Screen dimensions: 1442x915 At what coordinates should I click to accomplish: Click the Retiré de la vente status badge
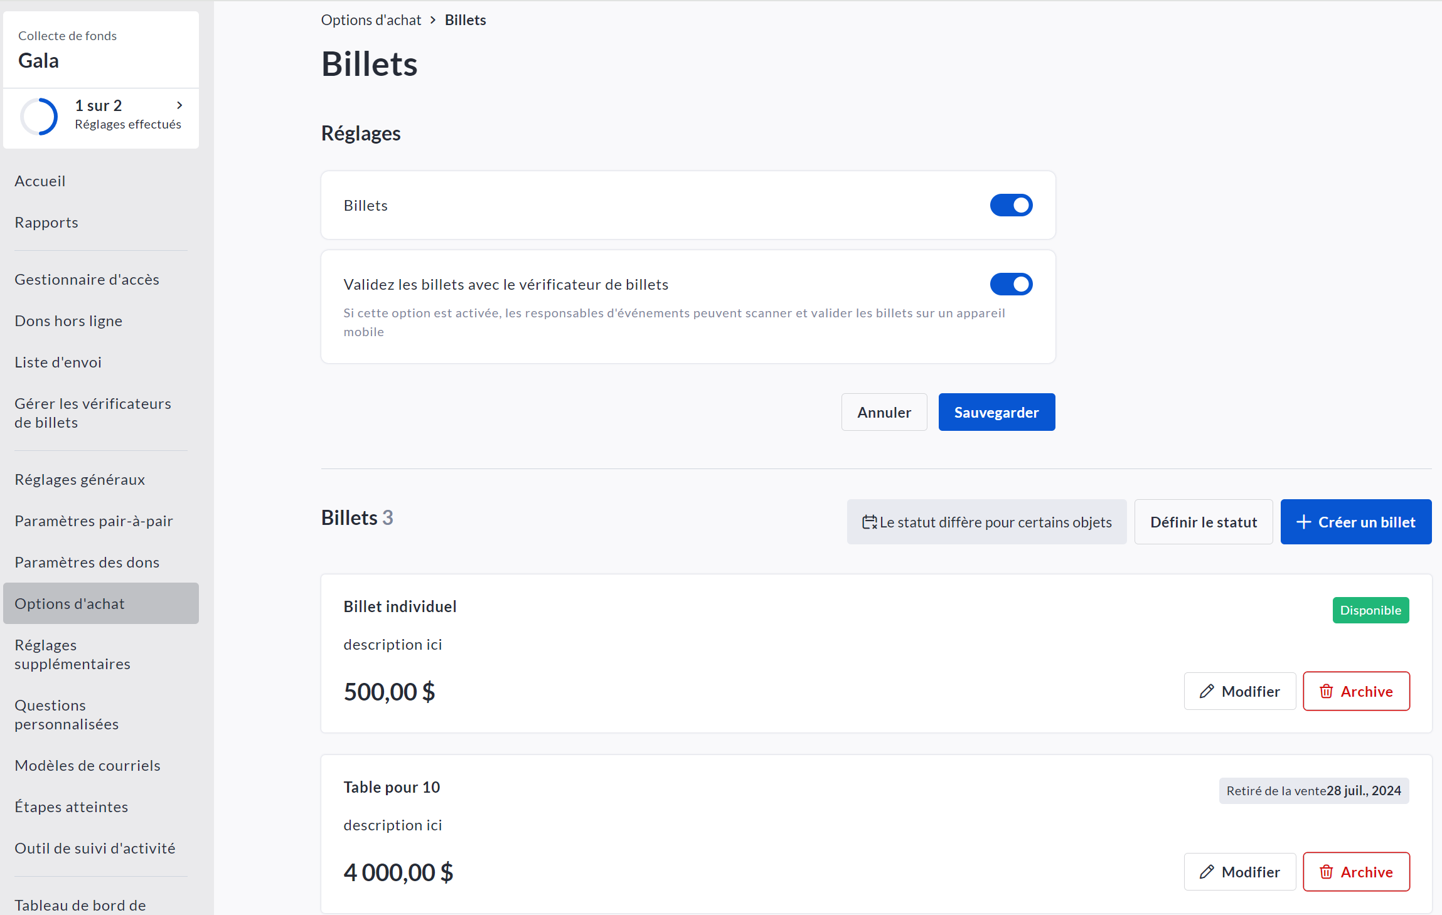1313,791
